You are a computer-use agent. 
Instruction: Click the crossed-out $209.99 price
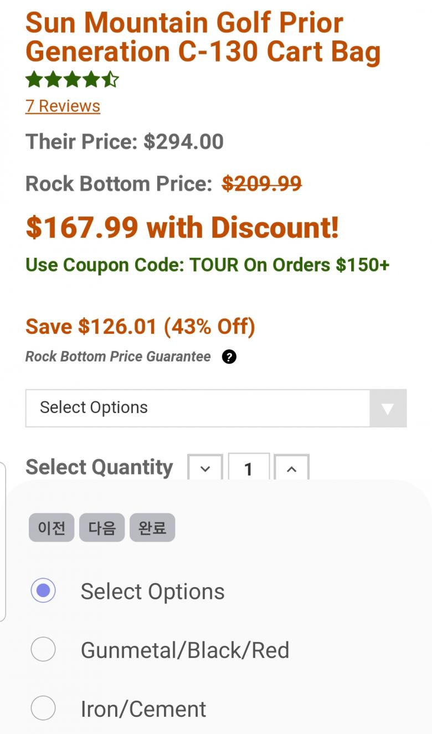tap(261, 183)
